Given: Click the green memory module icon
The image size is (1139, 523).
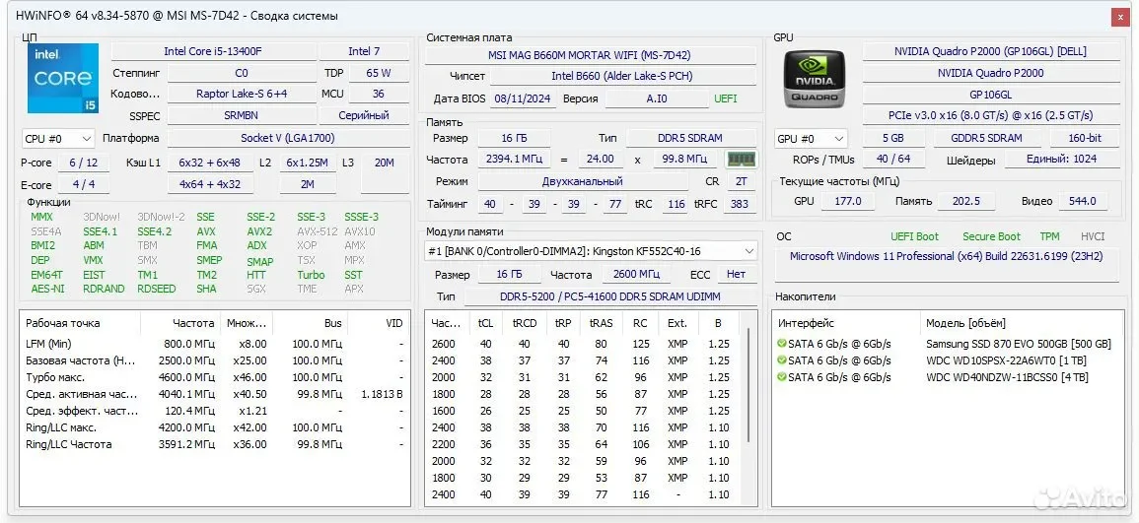Looking at the screenshot, I should [x=741, y=159].
